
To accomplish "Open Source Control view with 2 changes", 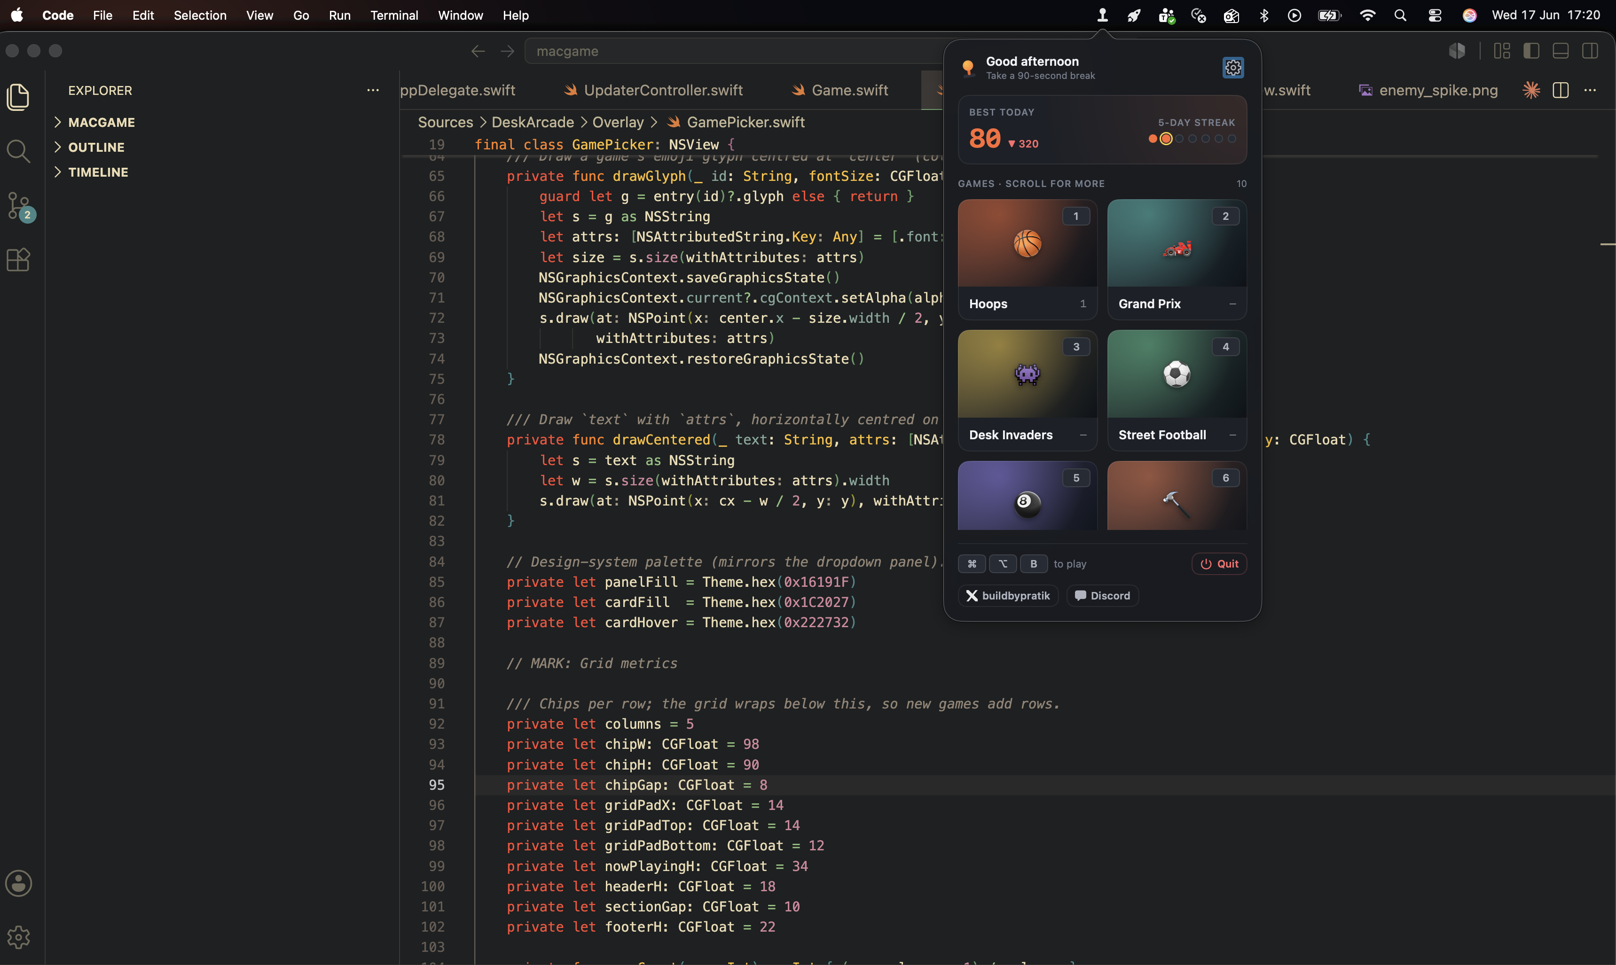I will [20, 206].
